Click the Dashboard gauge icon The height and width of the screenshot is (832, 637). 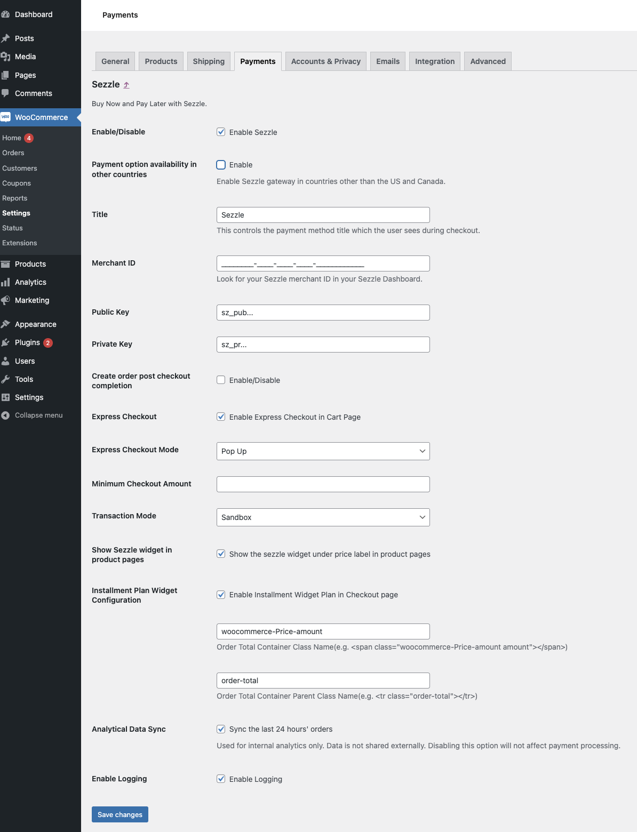(x=5, y=14)
